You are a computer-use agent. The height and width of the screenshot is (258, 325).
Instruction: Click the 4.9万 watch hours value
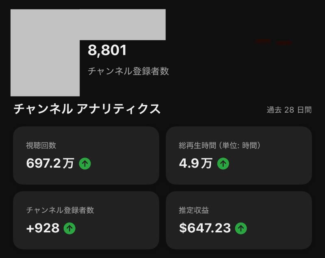pos(196,163)
